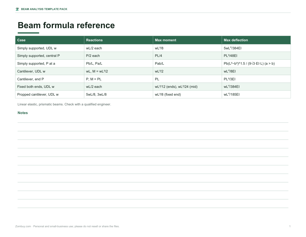The height and width of the screenshot is (237, 306).
Task: Click the 'Notes' section heading
Action: point(23,113)
